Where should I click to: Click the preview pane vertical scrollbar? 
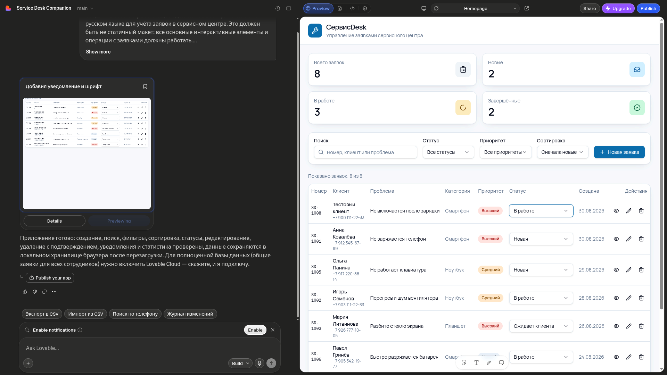662,166
